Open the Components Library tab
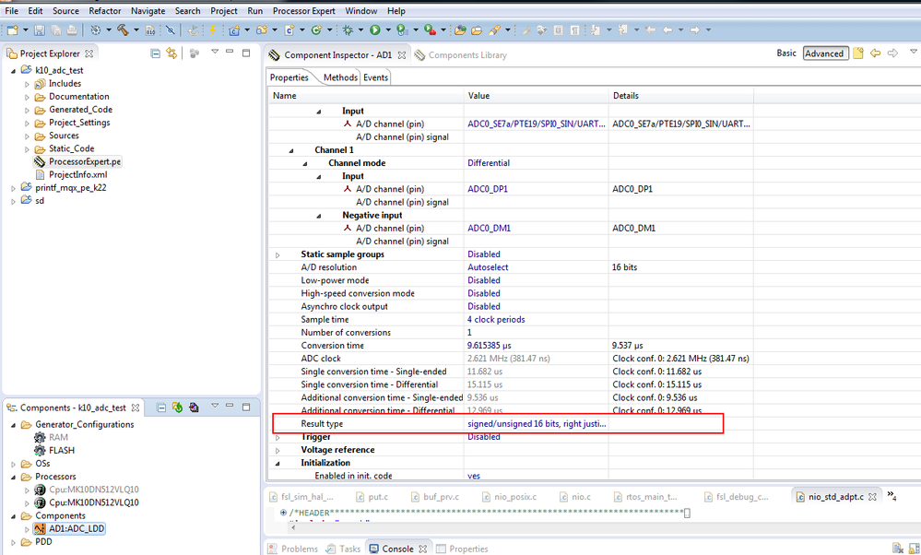The width and height of the screenshot is (921, 555). (x=467, y=55)
